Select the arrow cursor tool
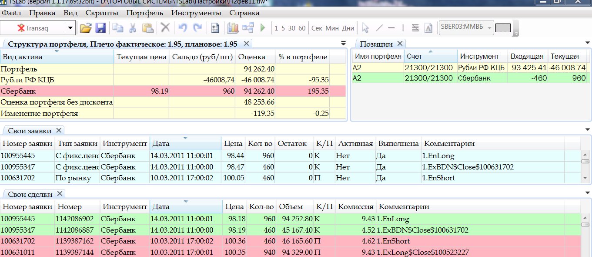This screenshot has height=257, width=592. tap(365, 28)
